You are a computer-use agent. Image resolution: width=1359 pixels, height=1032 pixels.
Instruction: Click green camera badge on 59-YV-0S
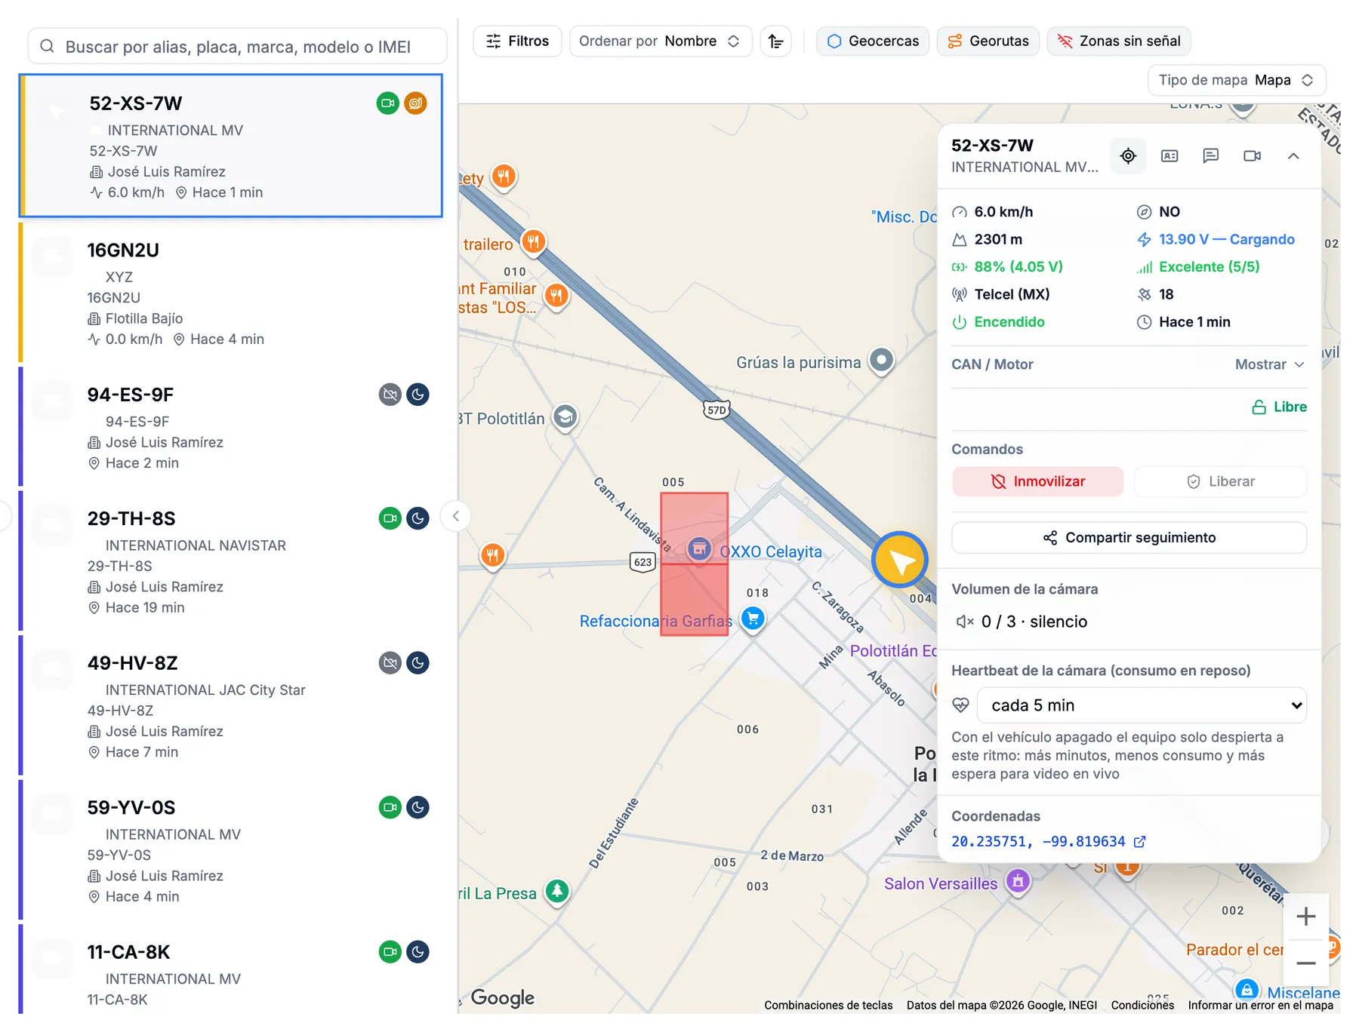coord(390,807)
